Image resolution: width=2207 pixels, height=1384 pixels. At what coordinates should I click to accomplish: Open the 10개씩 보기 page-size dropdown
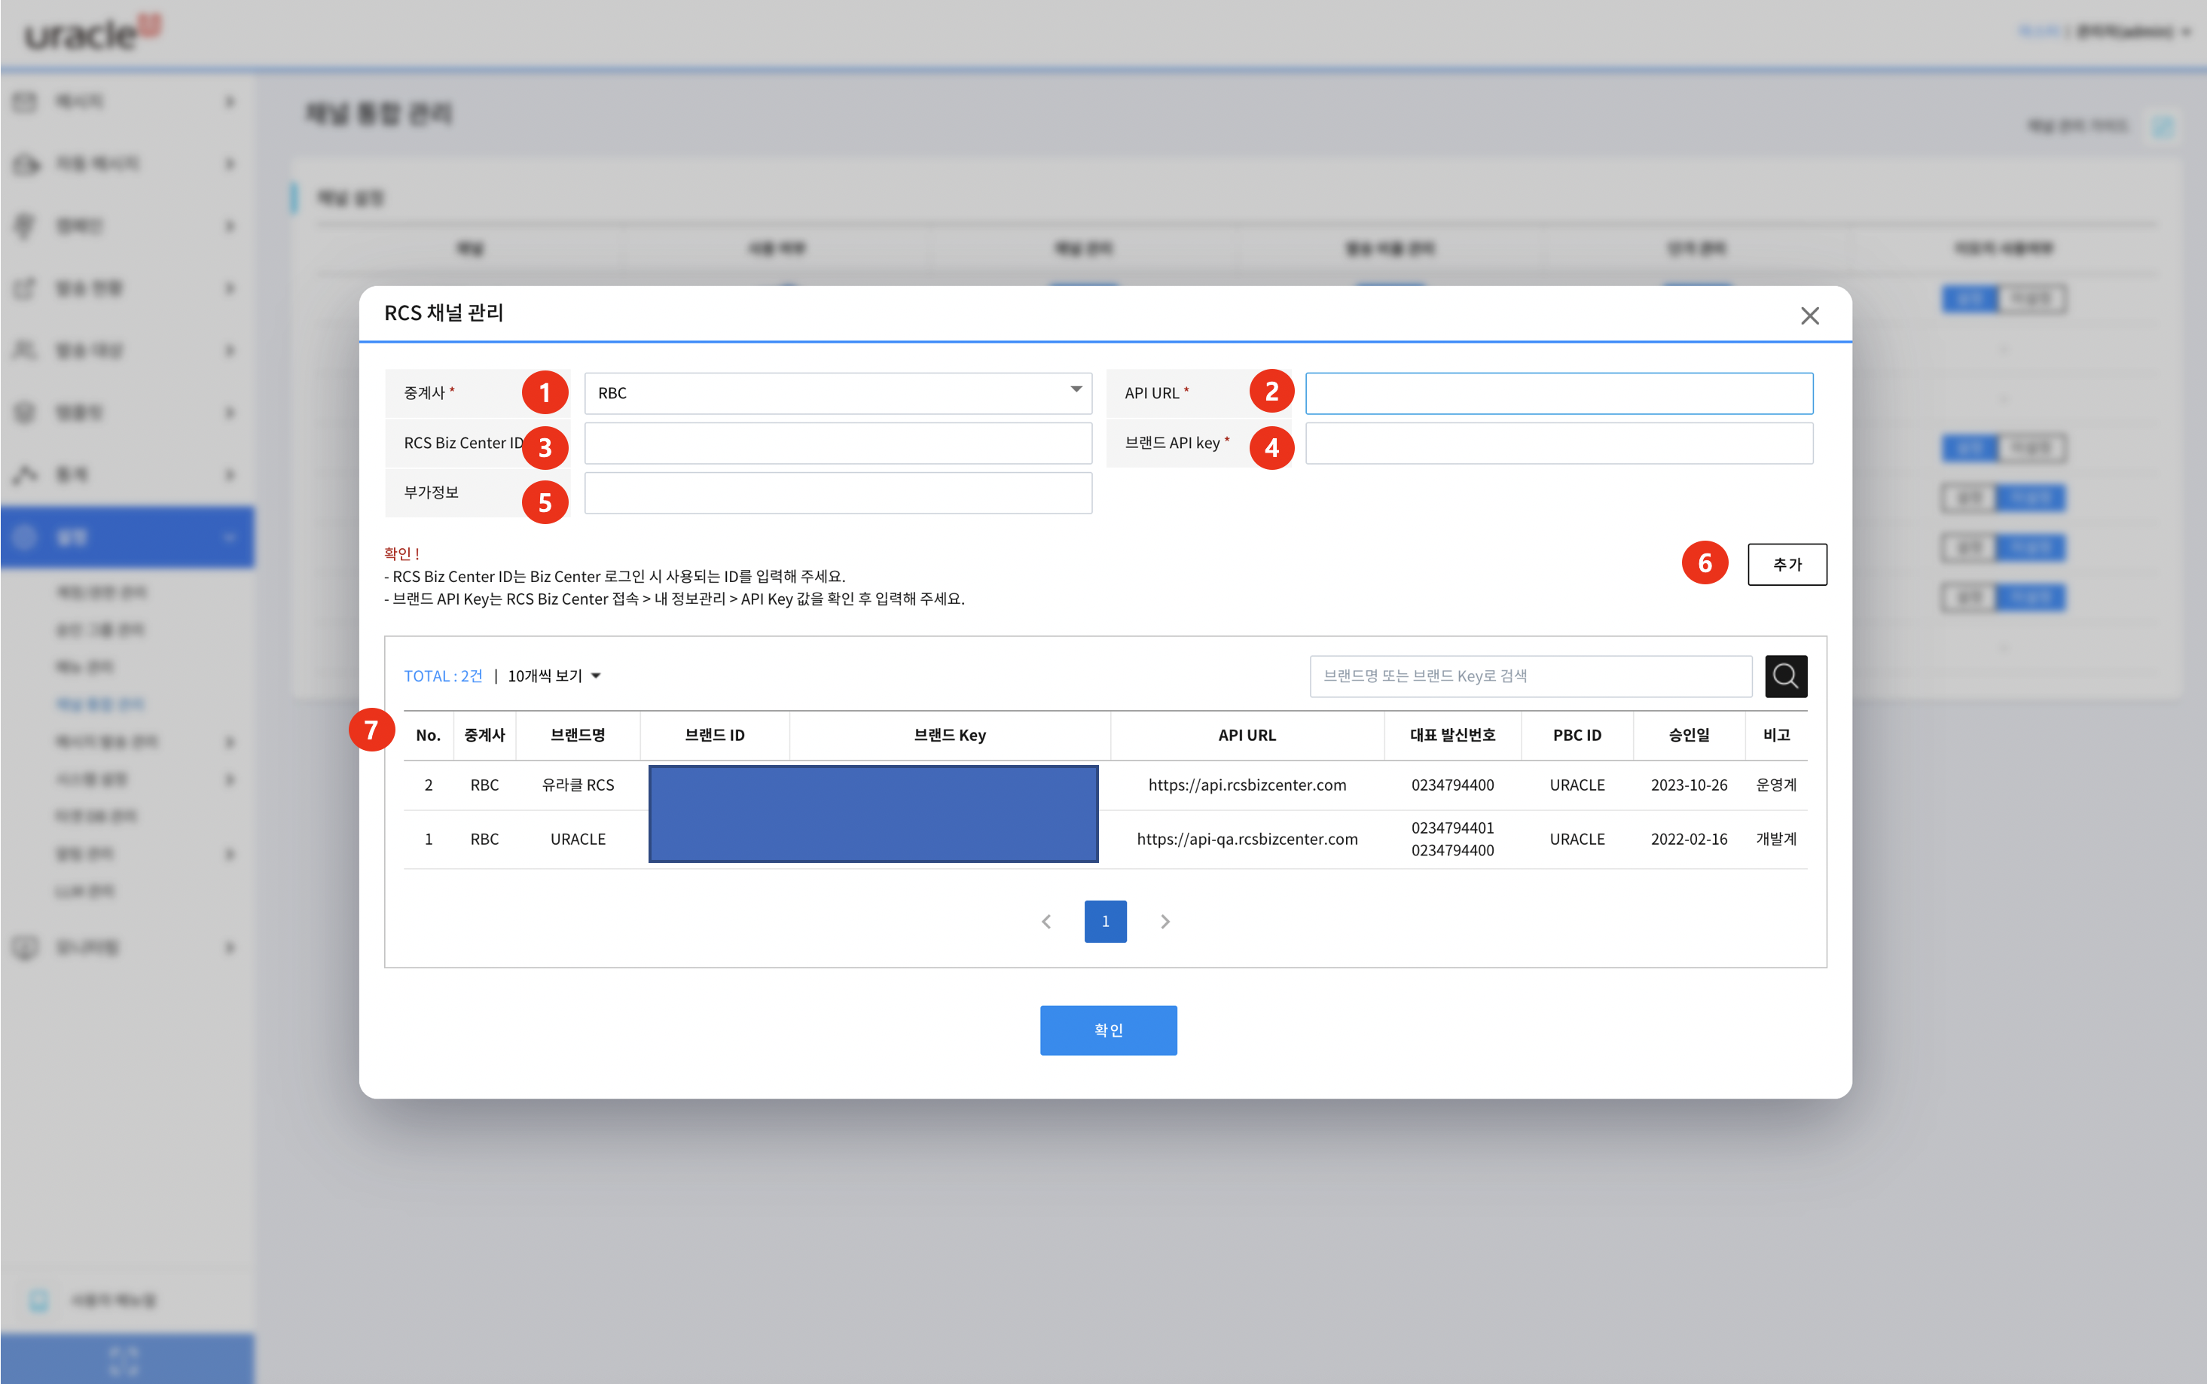coord(554,676)
